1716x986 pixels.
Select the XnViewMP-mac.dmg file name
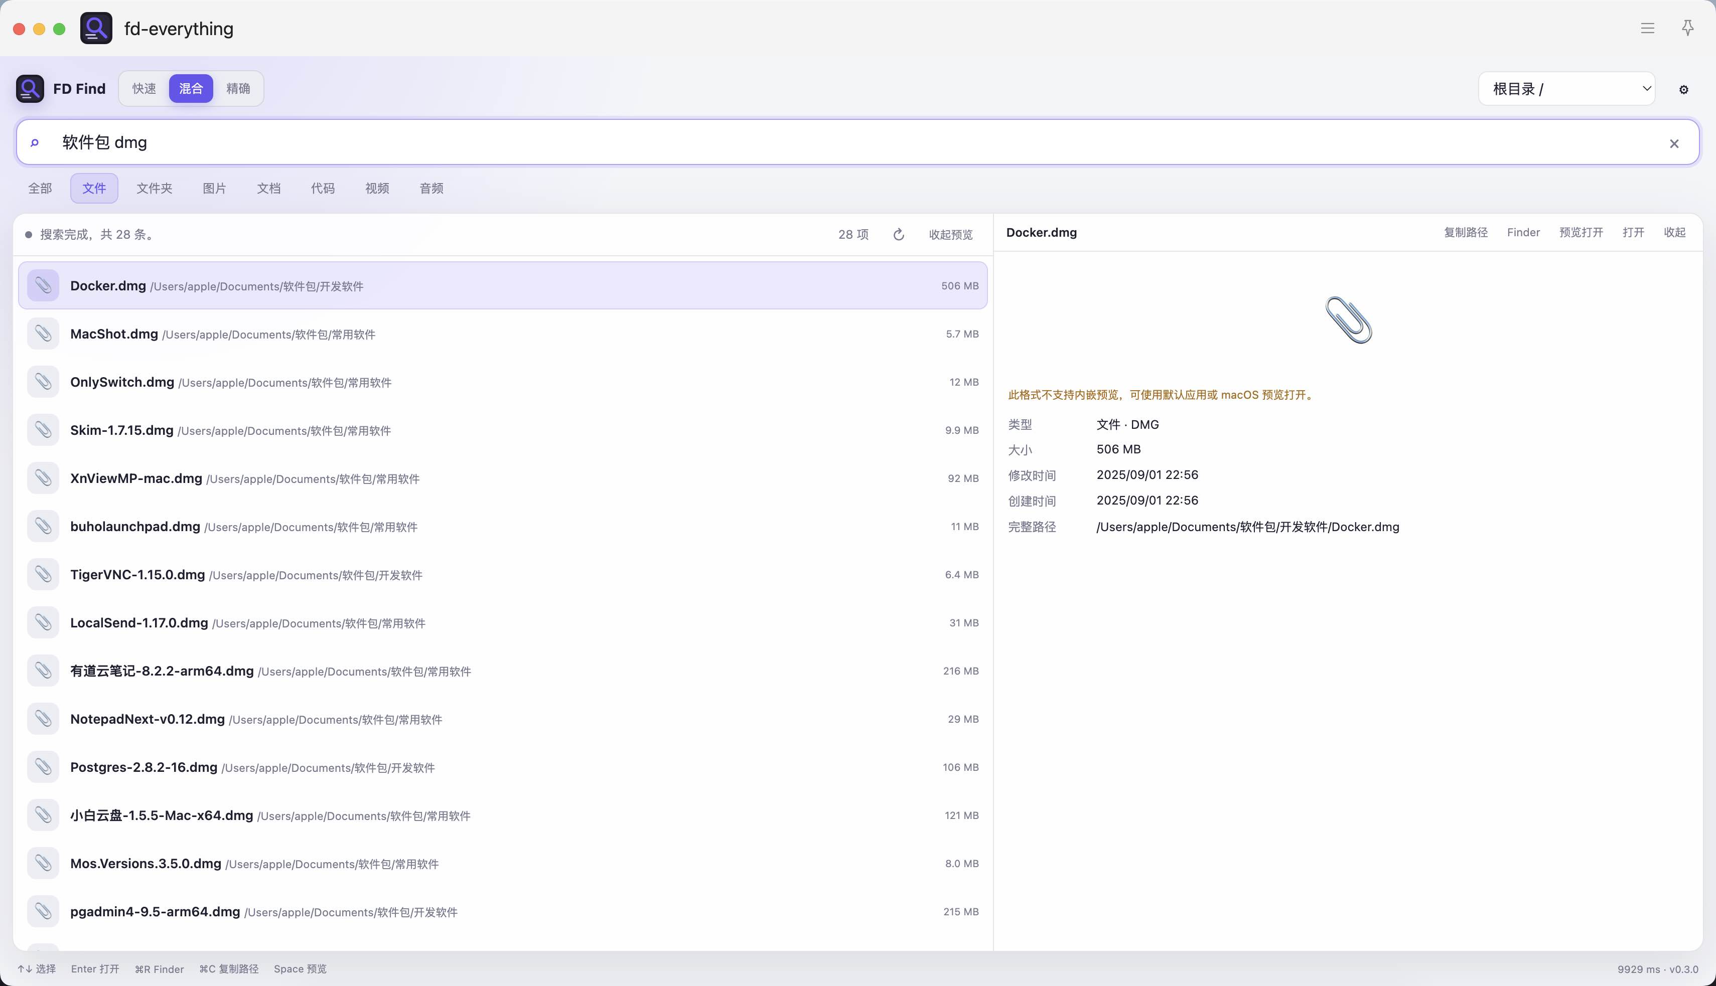(x=136, y=478)
